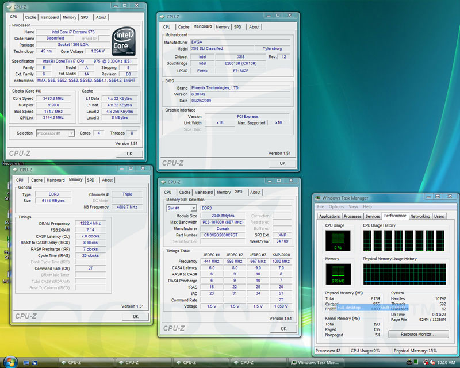Click OK in the CPU-Z Memory window
The height and width of the screenshot is (368, 460).
coord(136,316)
